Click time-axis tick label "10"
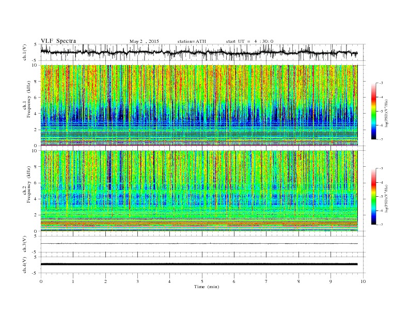 tap(363, 281)
